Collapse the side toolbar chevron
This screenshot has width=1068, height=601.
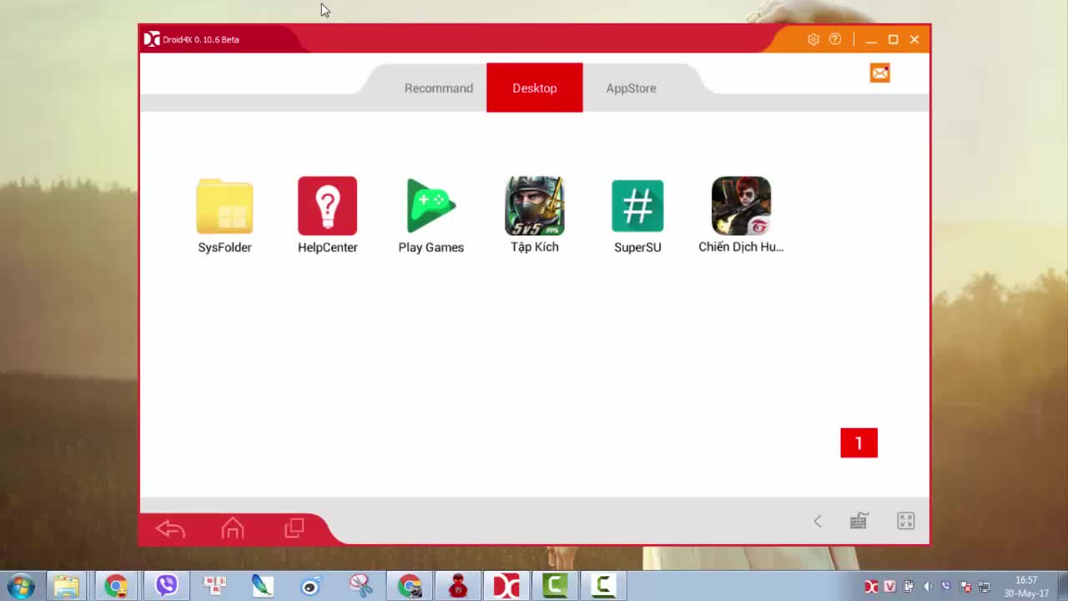[x=818, y=522]
